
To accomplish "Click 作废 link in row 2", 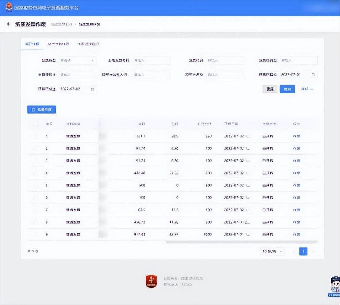I will pyautogui.click(x=296, y=149).
